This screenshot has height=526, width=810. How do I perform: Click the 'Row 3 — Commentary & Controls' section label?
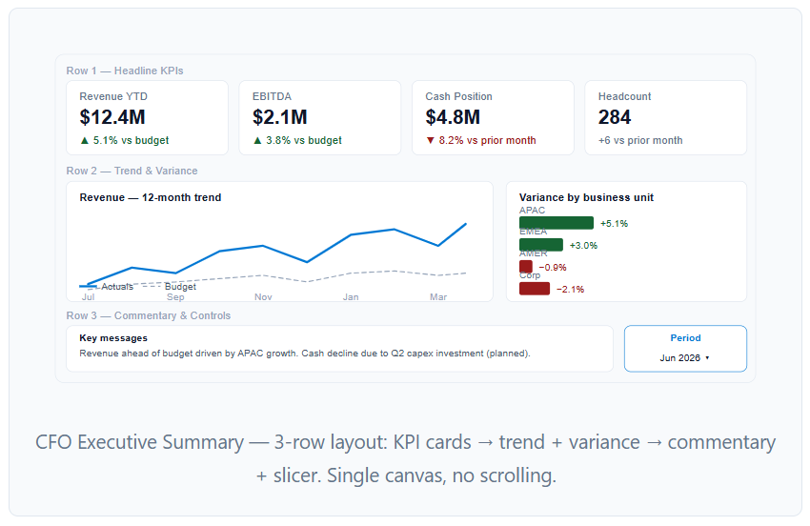click(x=149, y=315)
